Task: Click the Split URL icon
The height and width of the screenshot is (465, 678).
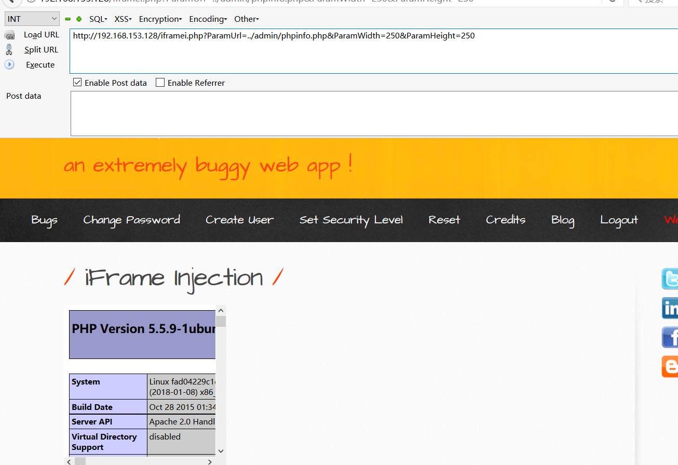Action: (x=9, y=50)
